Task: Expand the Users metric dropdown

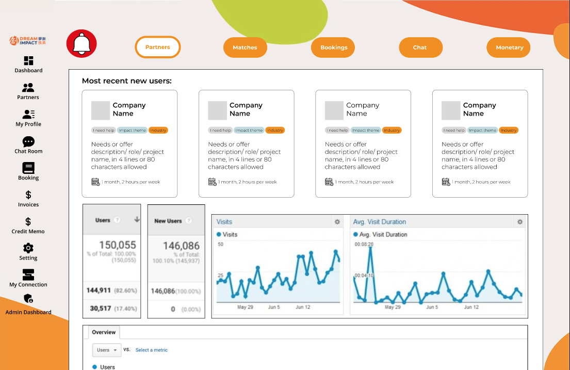Action: pos(107,350)
